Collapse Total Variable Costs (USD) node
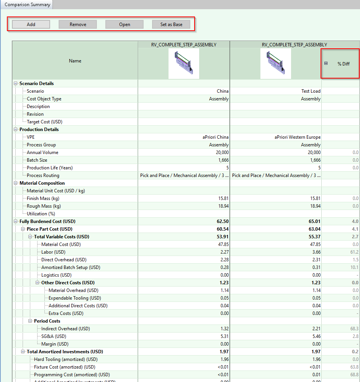Image resolution: width=360 pixels, height=382 pixels. point(30,237)
